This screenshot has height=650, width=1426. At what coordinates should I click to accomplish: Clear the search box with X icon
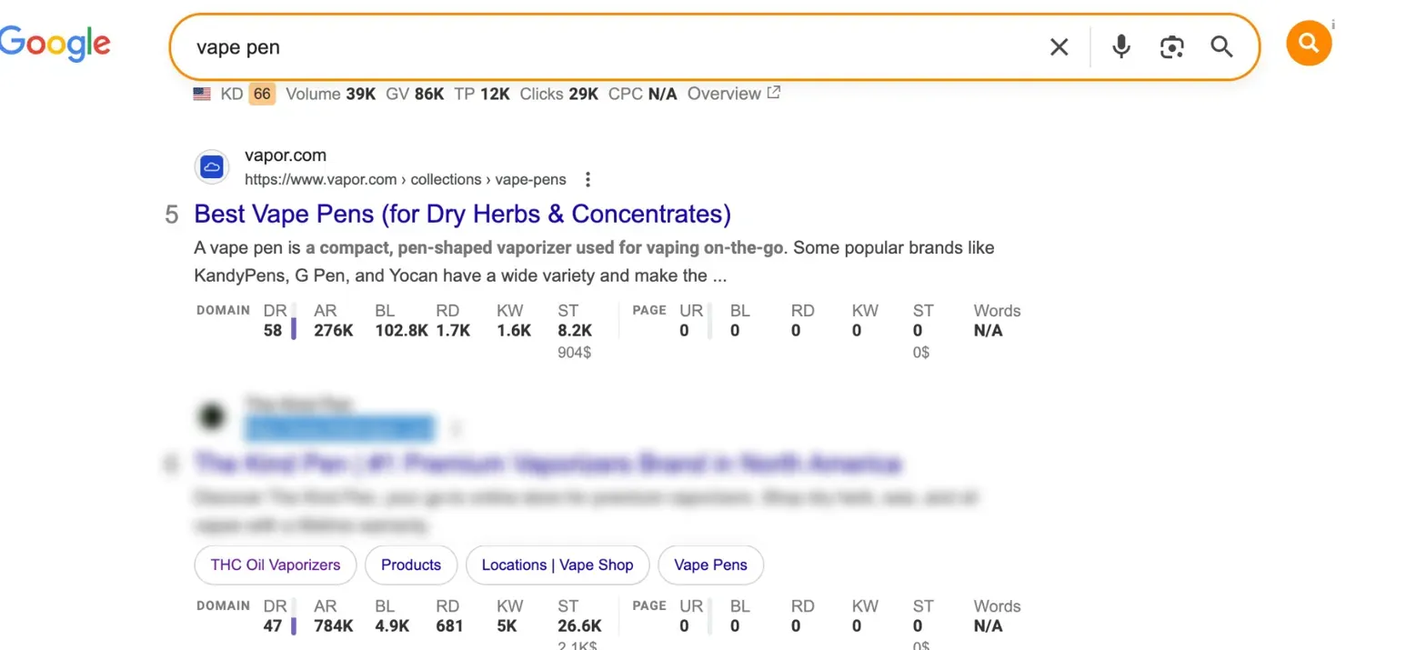1059,47
